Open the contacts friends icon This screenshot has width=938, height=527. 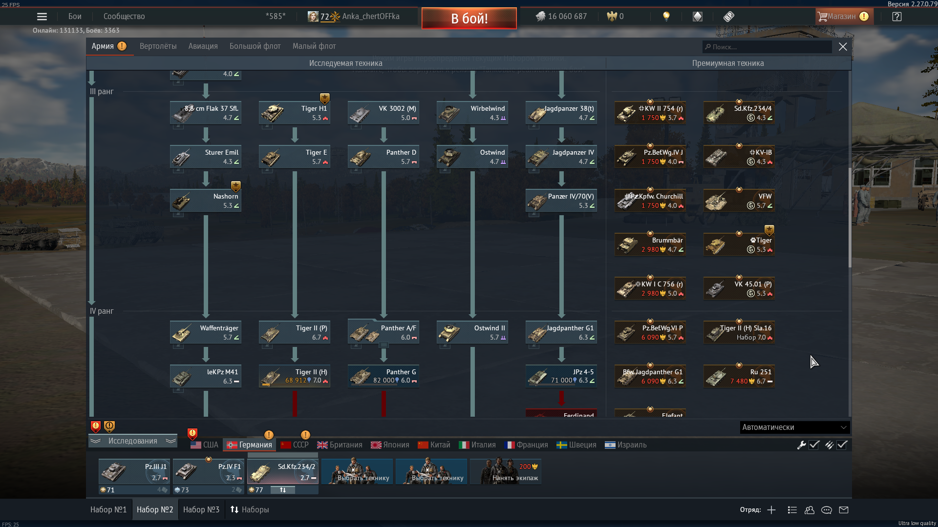(x=810, y=510)
